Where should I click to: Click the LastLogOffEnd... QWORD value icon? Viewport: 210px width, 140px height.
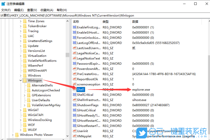(x=74, y=43)
